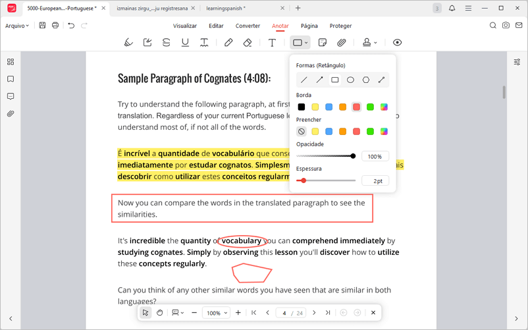528x330 pixels.
Task: Set border color to blue
Action: pyautogui.click(x=329, y=107)
